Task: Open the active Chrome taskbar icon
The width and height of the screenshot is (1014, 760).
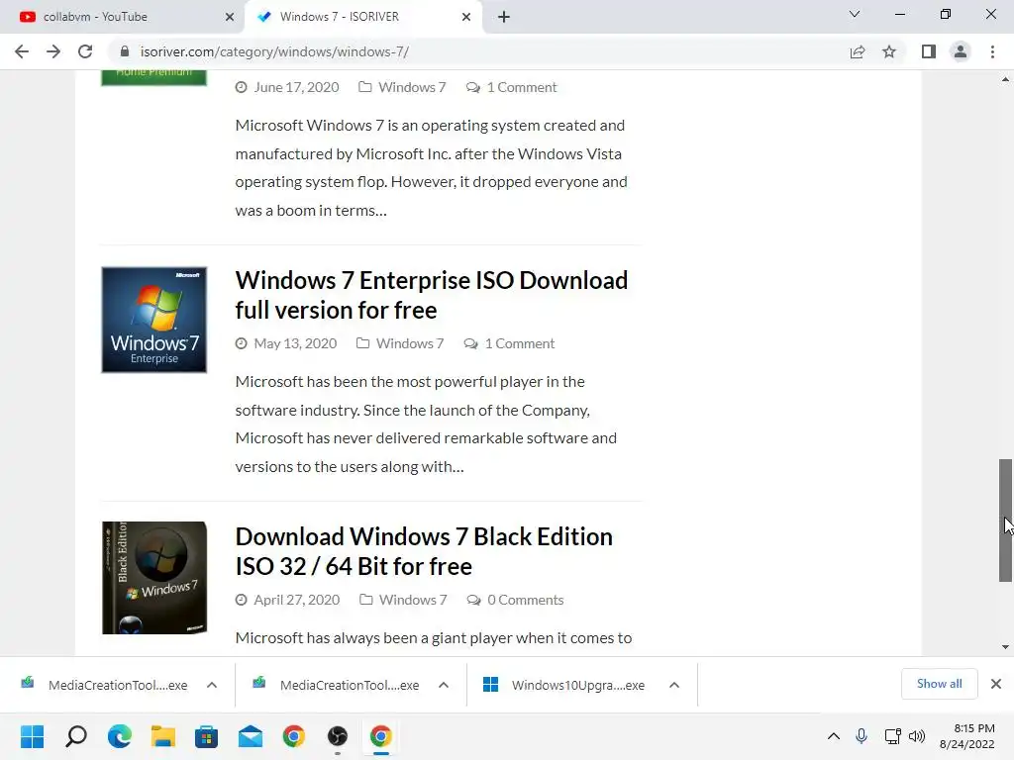Action: click(381, 736)
